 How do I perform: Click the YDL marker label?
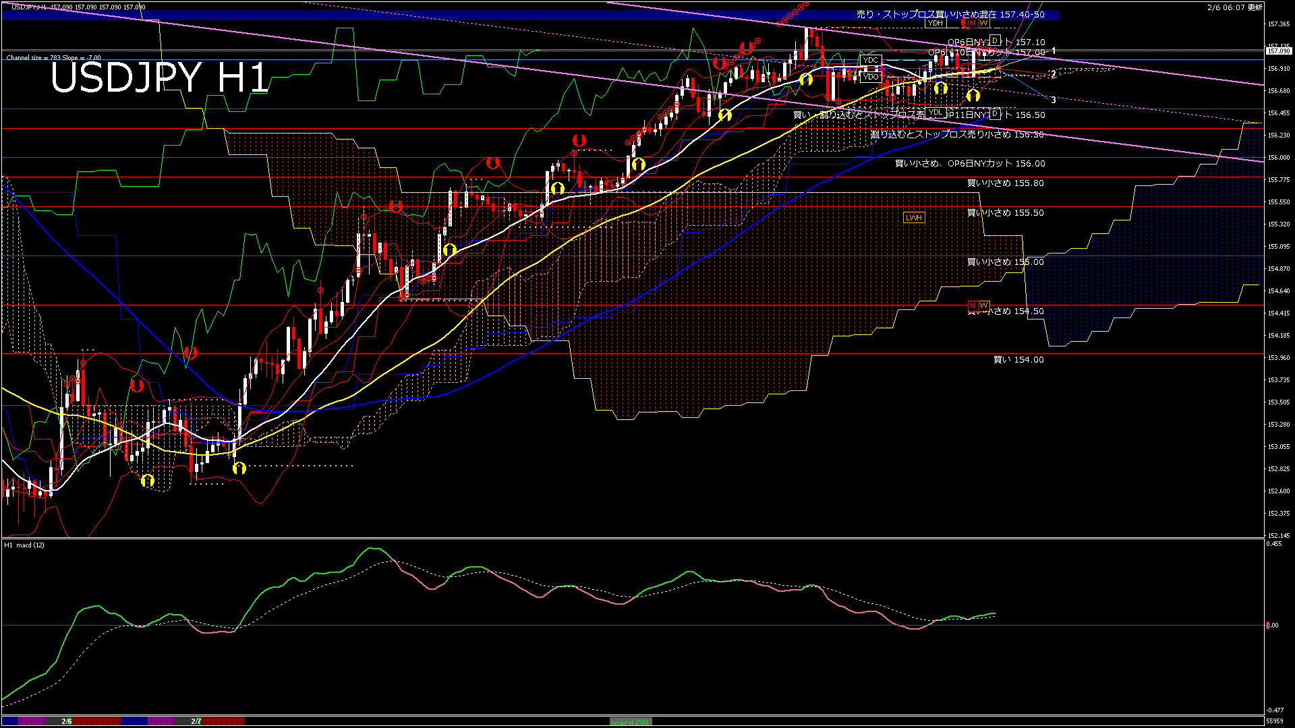coord(935,113)
